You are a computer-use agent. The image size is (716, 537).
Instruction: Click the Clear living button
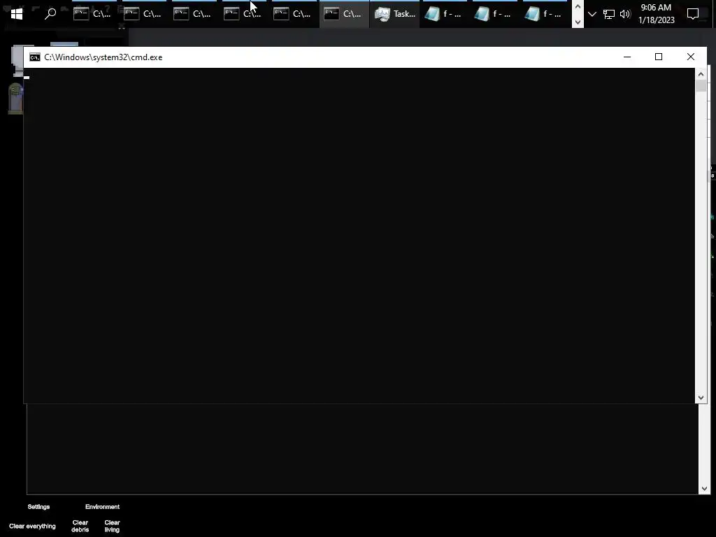[112, 526]
